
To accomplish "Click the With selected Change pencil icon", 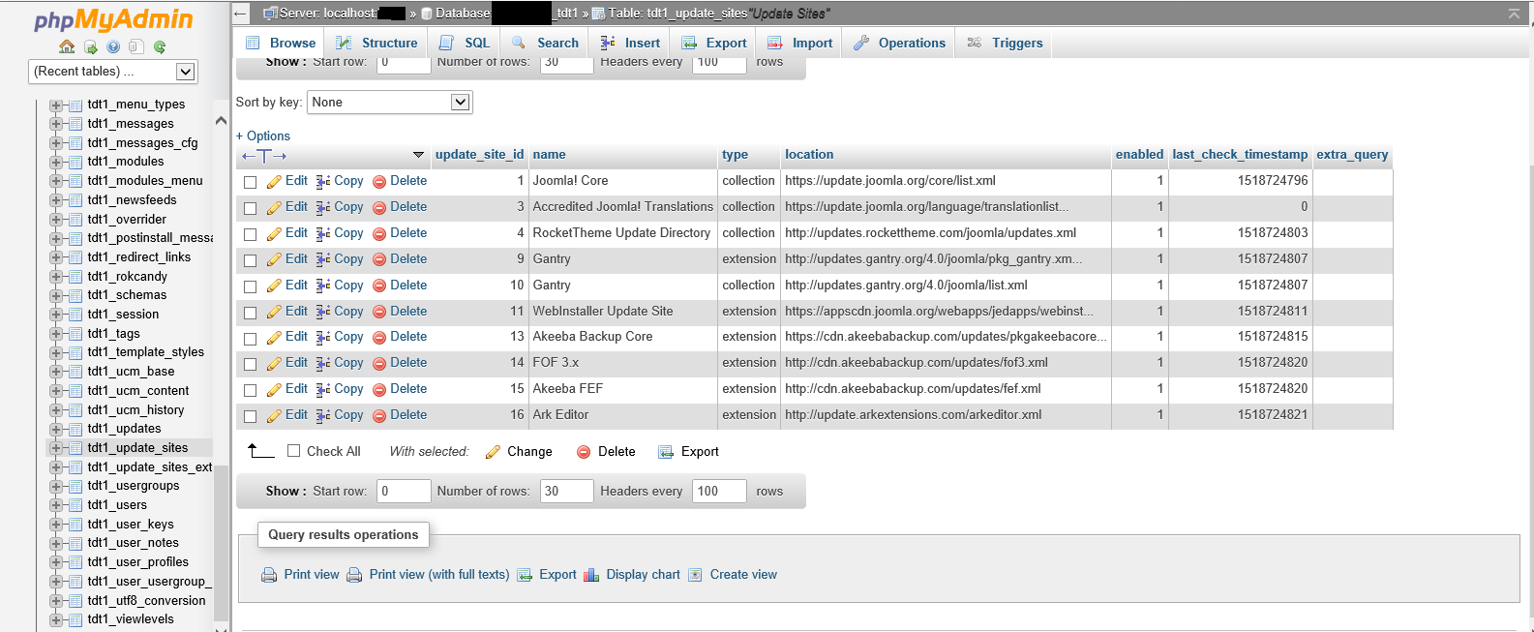I will 493,452.
